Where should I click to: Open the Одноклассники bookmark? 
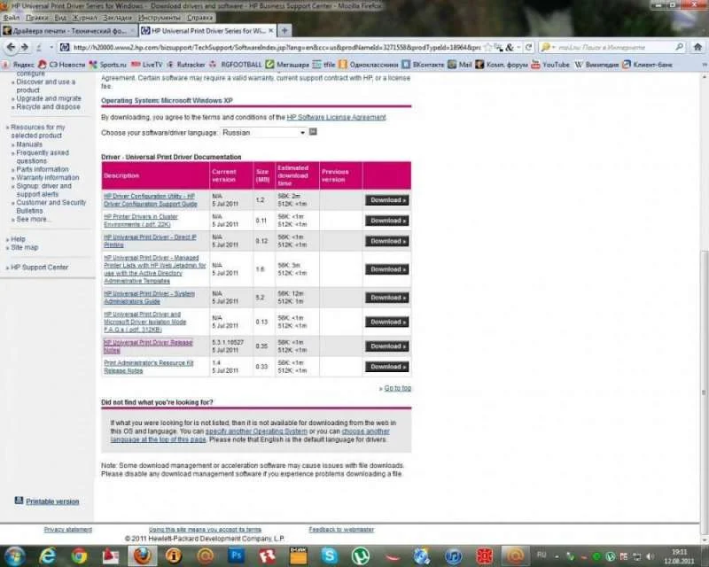click(369, 65)
